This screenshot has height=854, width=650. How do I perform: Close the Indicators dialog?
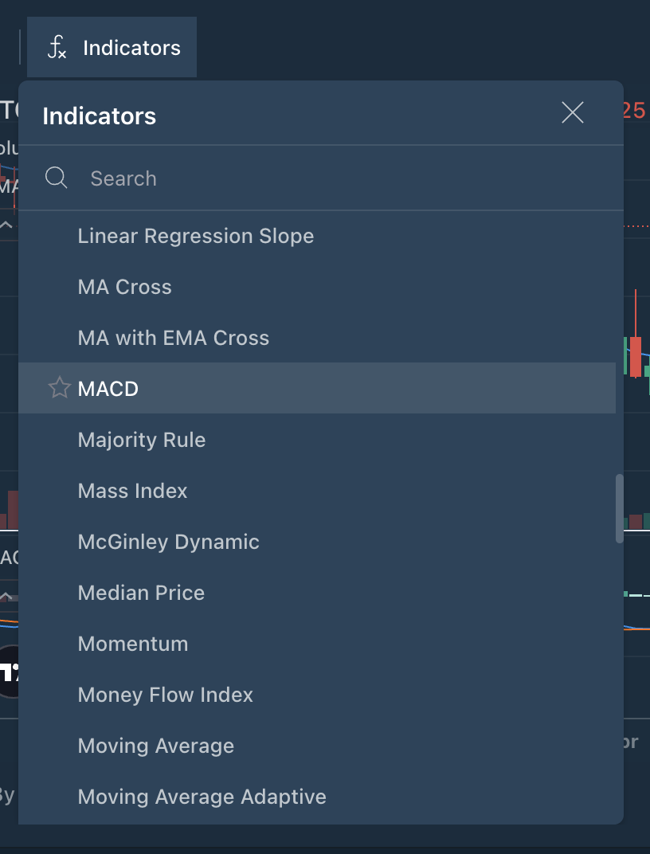pos(573,113)
